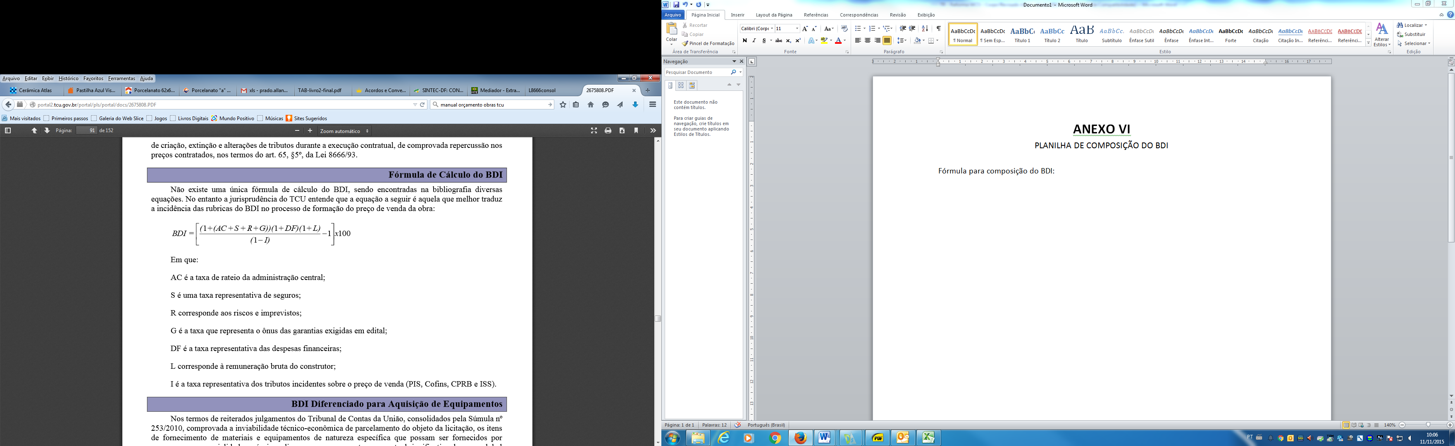Image resolution: width=1455 pixels, height=446 pixels.
Task: Increase font size with the grow-font icon
Action: point(805,29)
